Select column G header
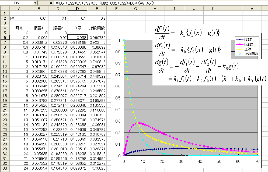This screenshot has height=172, width=268. click(x=136, y=9)
